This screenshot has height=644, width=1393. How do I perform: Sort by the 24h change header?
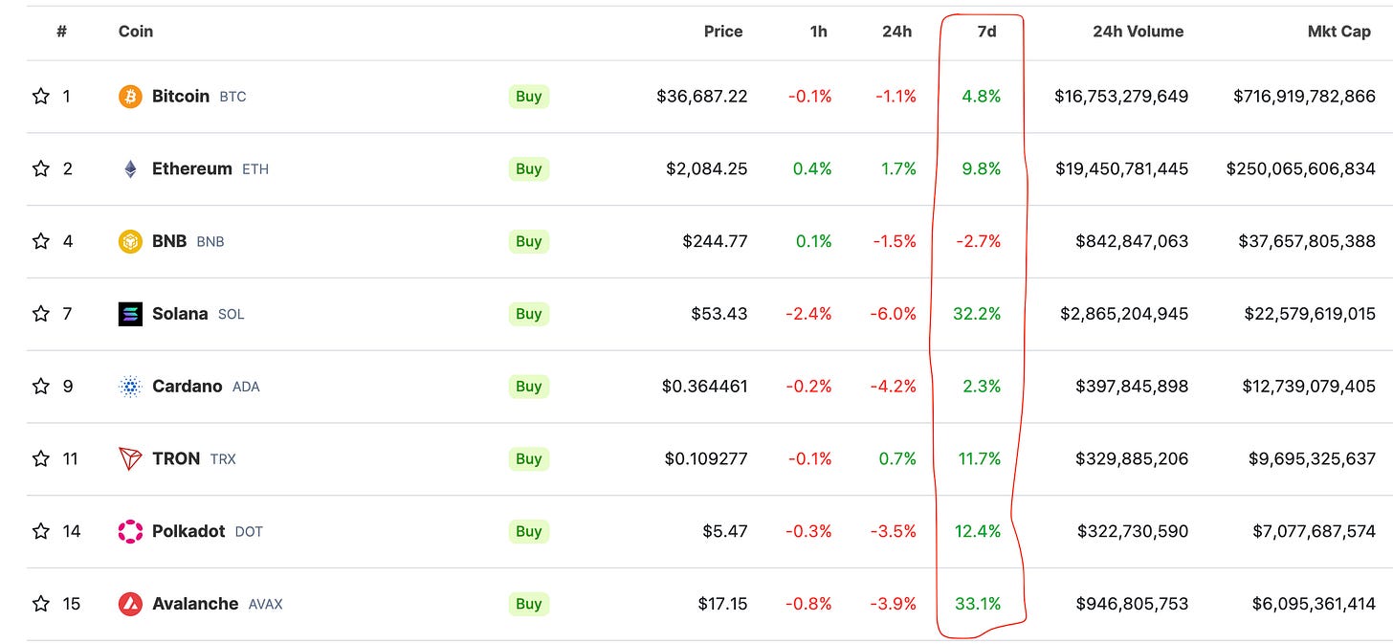click(897, 32)
